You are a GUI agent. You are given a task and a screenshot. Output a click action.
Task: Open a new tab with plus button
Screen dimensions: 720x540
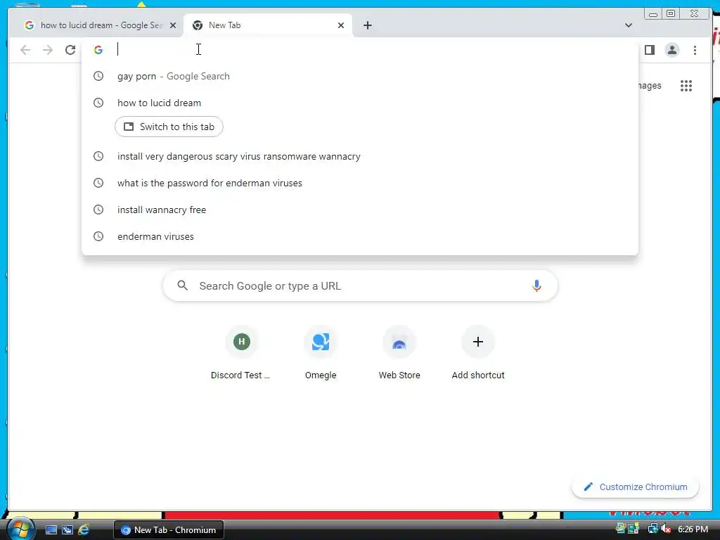[x=367, y=25]
